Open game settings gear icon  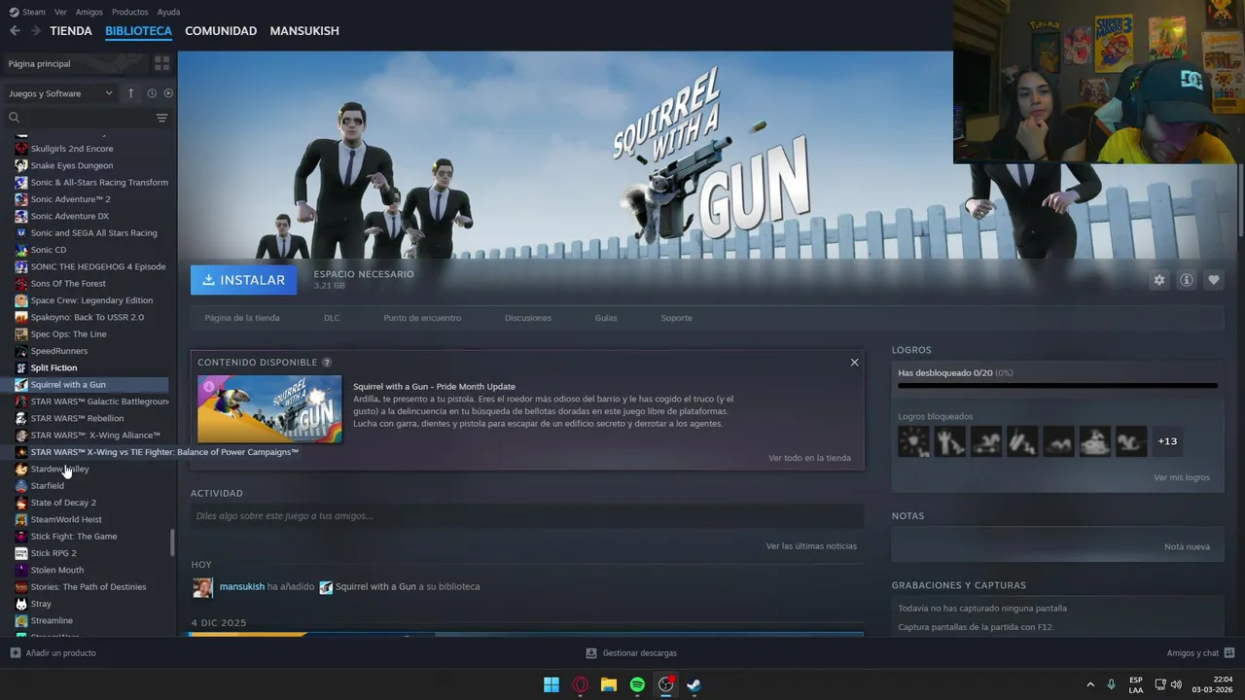(x=1158, y=280)
